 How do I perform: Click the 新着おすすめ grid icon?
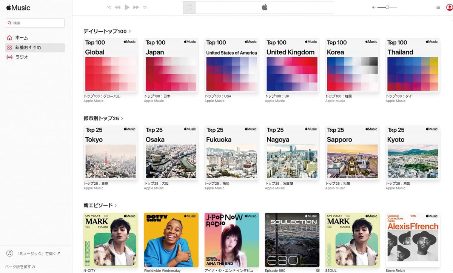tap(9, 48)
